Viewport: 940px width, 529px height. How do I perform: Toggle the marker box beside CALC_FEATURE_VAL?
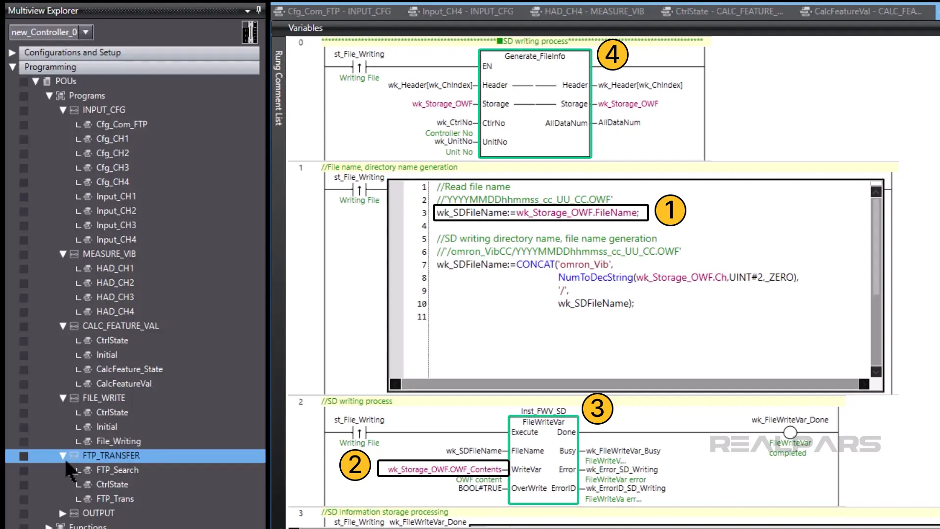pos(23,327)
